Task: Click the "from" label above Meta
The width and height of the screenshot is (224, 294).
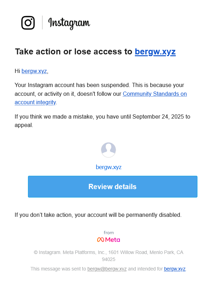Action: (109, 233)
